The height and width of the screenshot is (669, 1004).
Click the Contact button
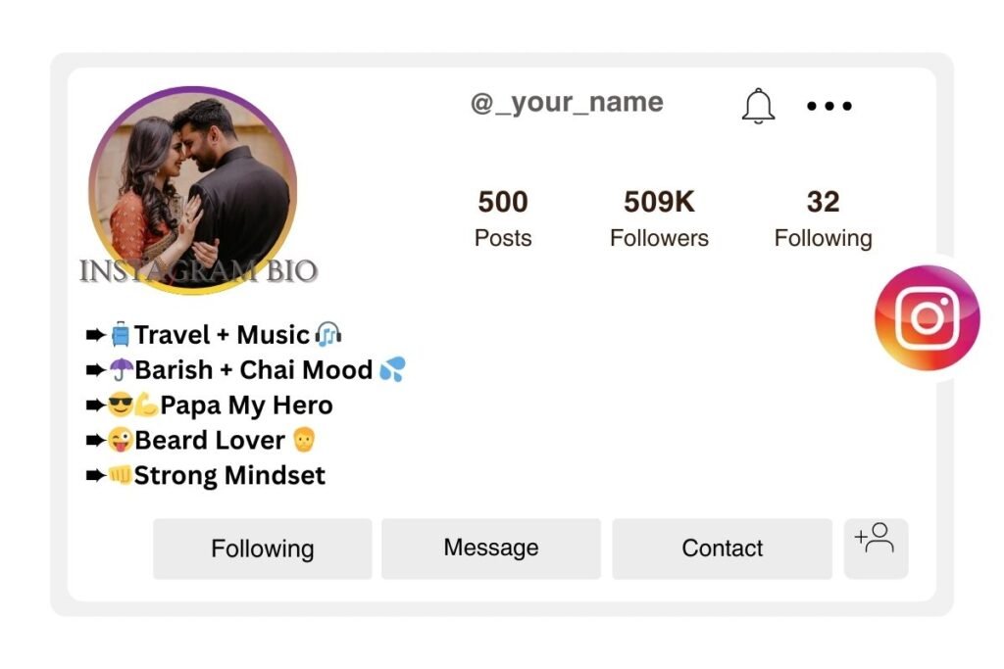pyautogui.click(x=722, y=549)
